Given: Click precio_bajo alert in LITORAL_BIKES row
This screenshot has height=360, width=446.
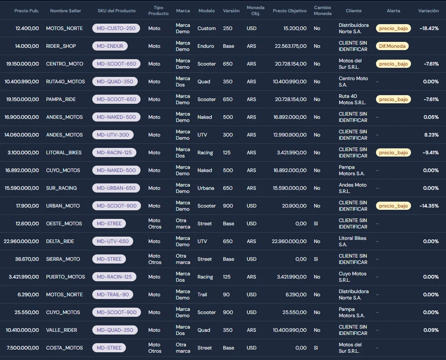Looking at the screenshot, I should pos(393,152).
